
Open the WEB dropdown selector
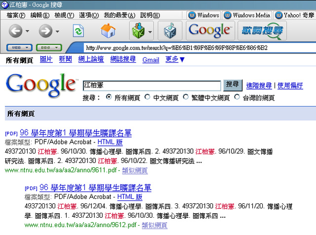(19, 48)
